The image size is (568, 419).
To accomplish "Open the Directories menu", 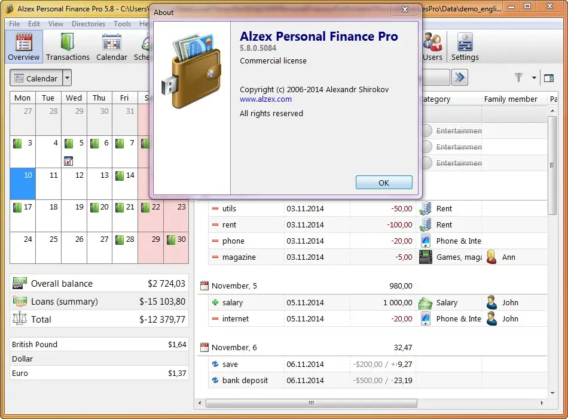I will point(88,23).
